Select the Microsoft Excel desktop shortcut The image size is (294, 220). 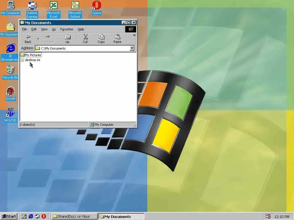(53, 10)
